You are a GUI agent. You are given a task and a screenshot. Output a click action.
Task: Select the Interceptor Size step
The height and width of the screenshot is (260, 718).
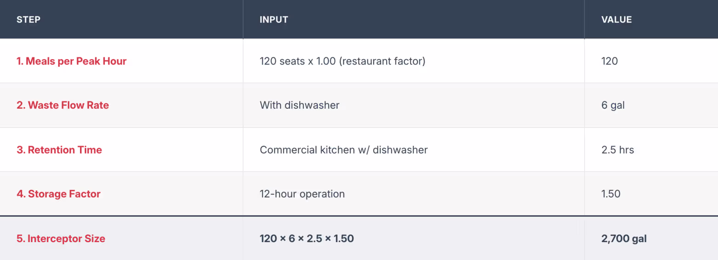click(61, 238)
